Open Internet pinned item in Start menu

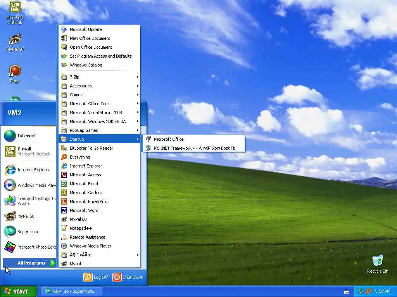29,136
